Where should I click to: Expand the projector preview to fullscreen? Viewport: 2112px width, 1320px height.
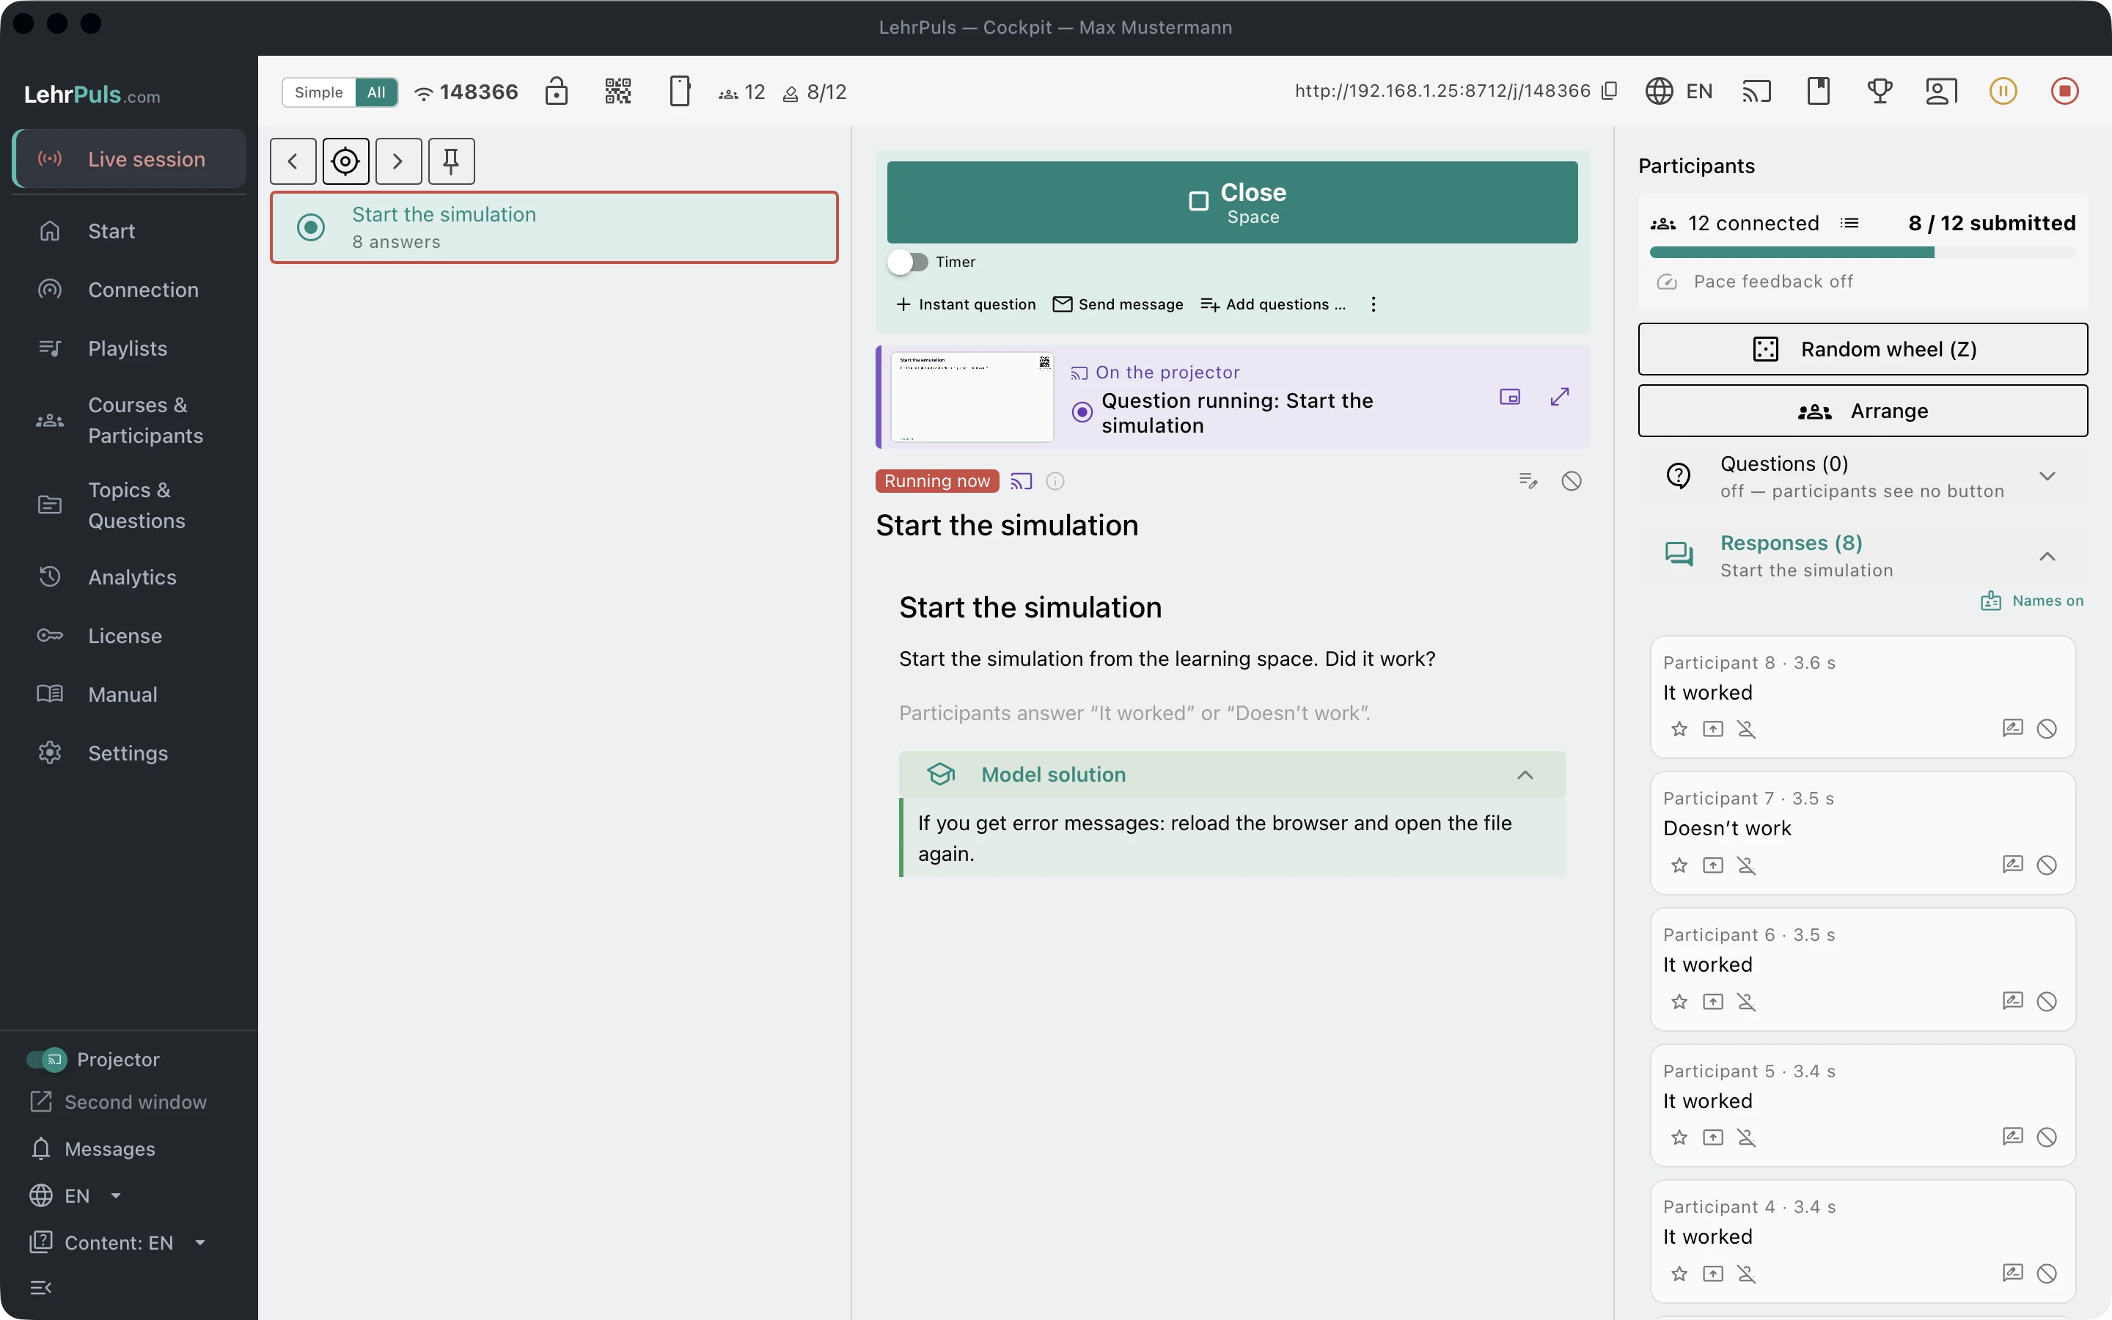[x=1560, y=397]
